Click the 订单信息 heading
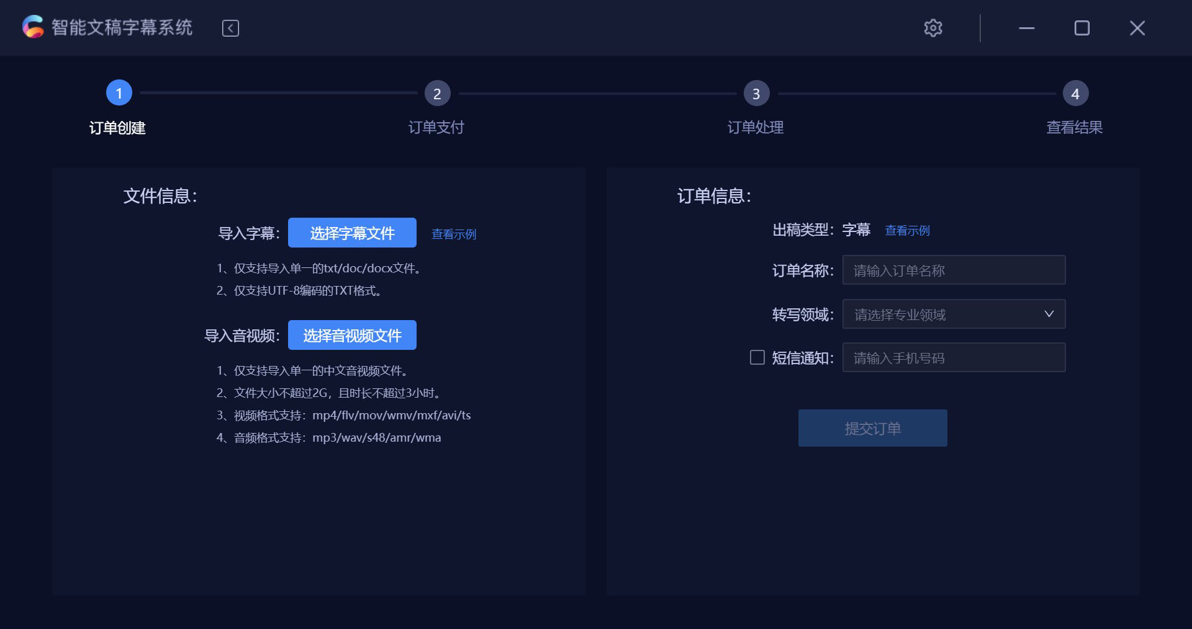This screenshot has width=1192, height=629. [714, 196]
